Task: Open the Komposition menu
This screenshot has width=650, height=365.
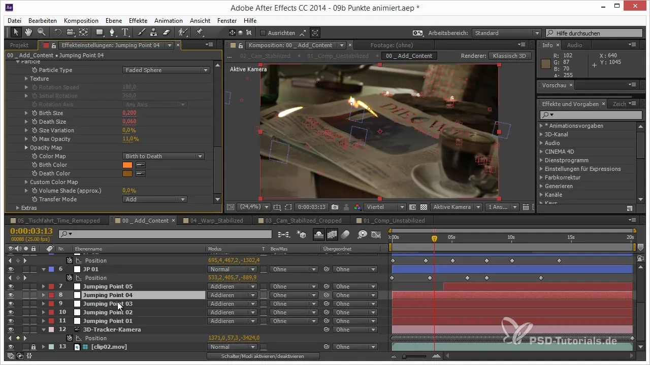Action: [81, 21]
